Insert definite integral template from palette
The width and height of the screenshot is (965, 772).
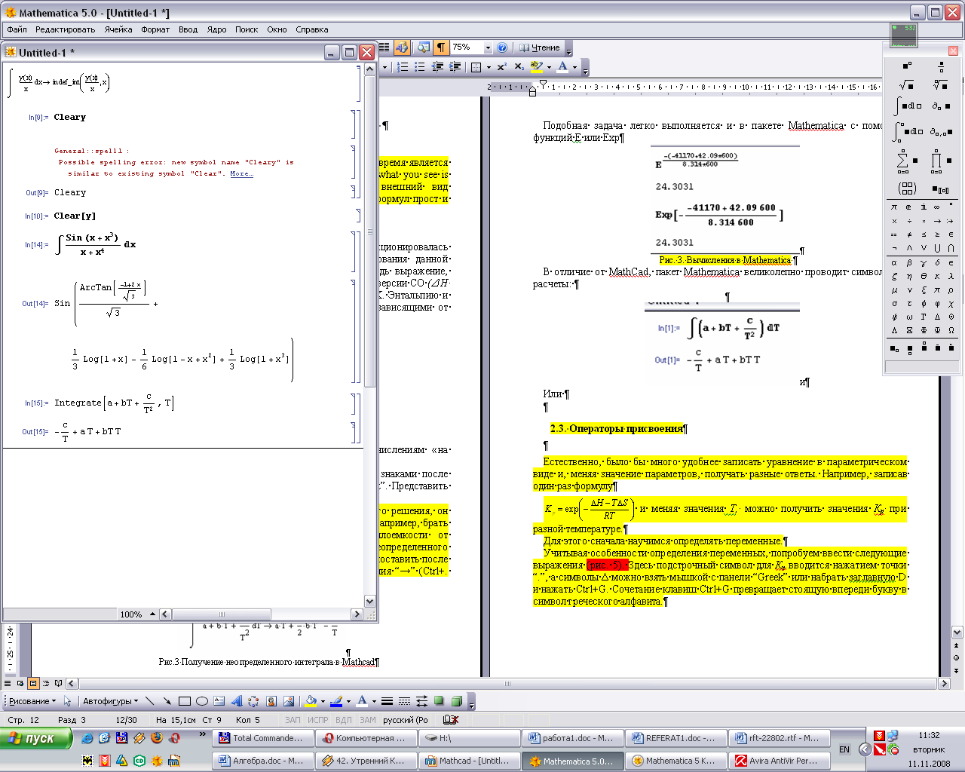(908, 131)
